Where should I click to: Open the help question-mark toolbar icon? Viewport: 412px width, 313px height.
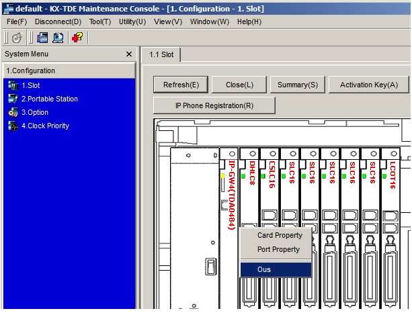point(77,38)
